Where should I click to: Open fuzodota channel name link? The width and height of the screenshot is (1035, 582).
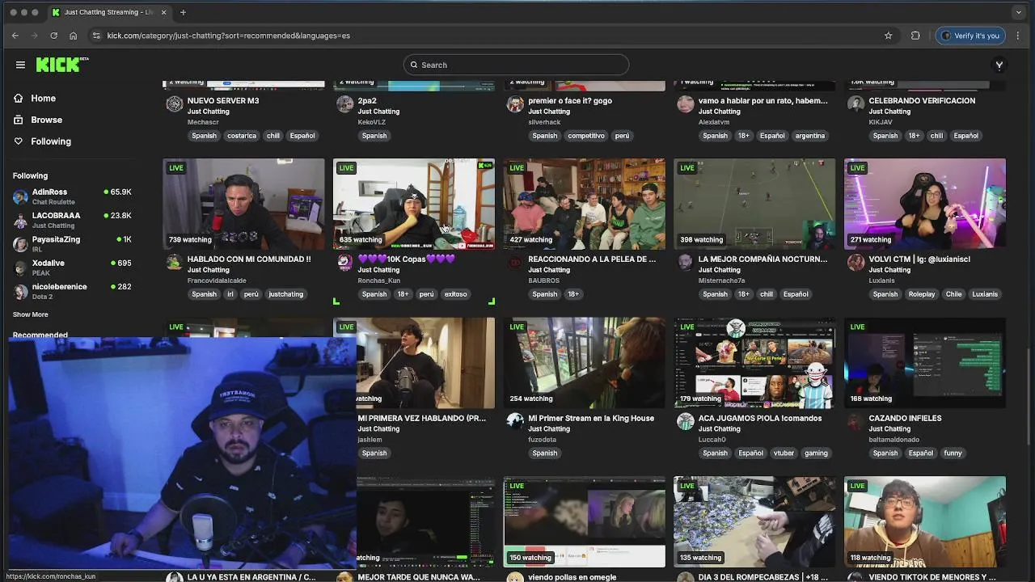coord(544,440)
